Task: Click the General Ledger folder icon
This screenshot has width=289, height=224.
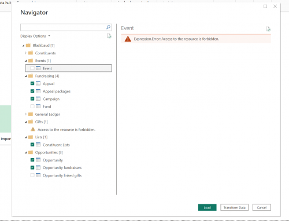Action: [31, 114]
